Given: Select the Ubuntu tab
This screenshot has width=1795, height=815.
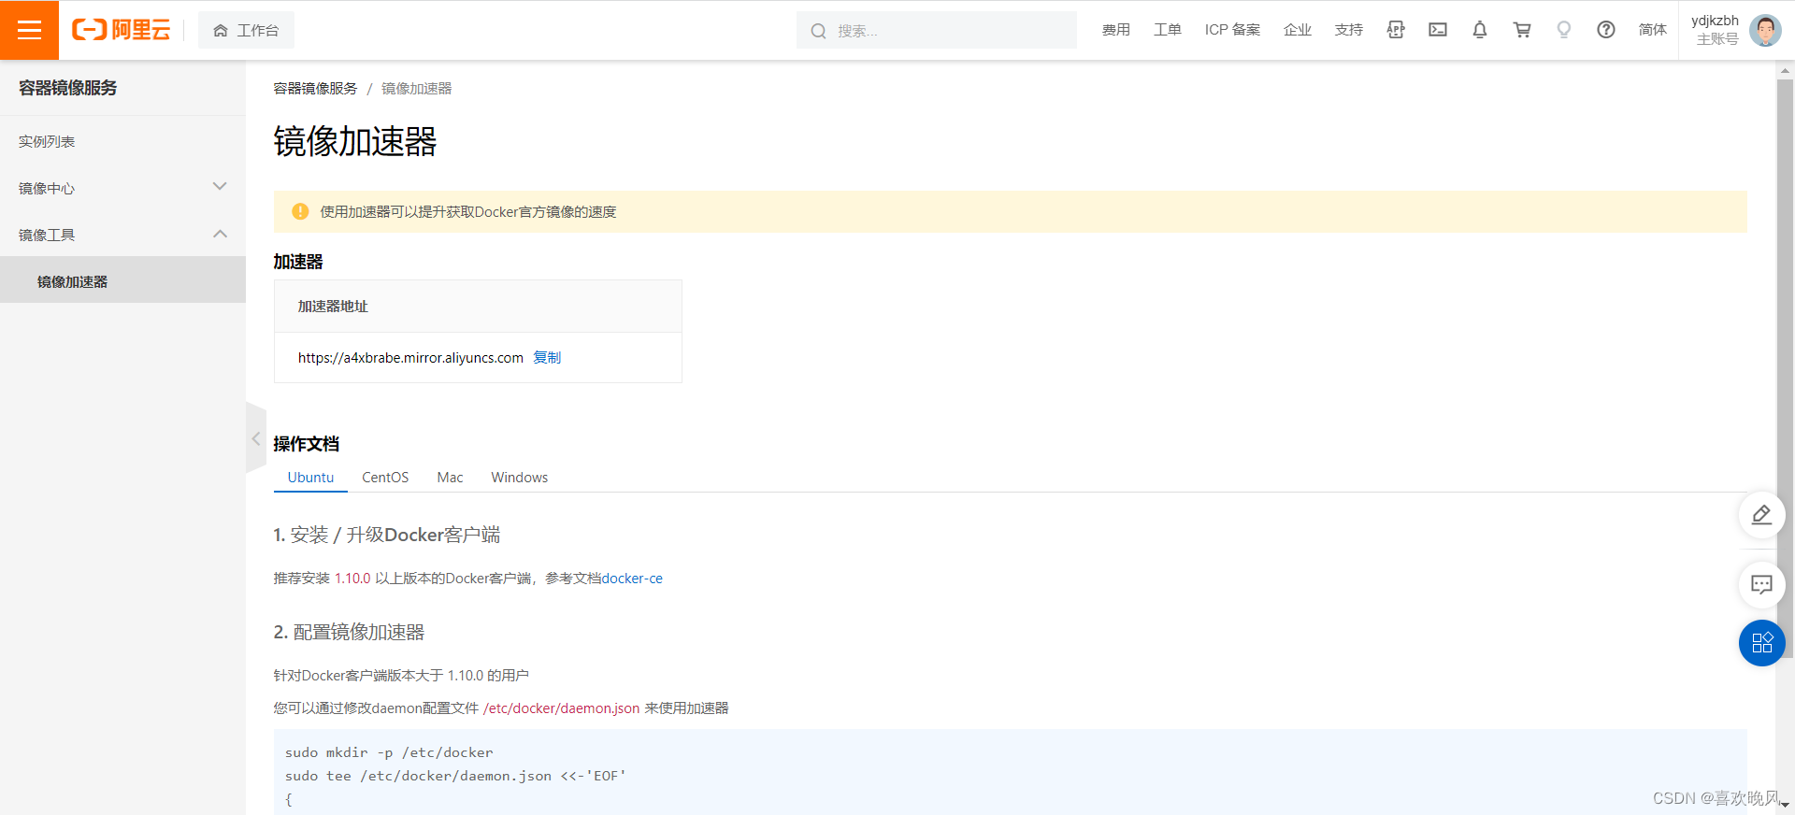Looking at the screenshot, I should (310, 477).
